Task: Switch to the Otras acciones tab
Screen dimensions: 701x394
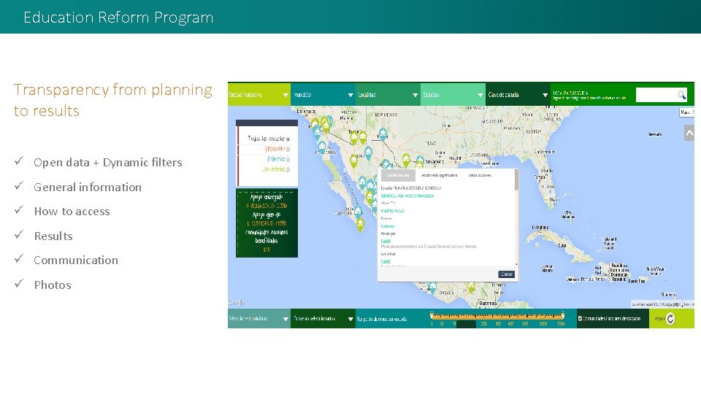Action: (x=480, y=175)
